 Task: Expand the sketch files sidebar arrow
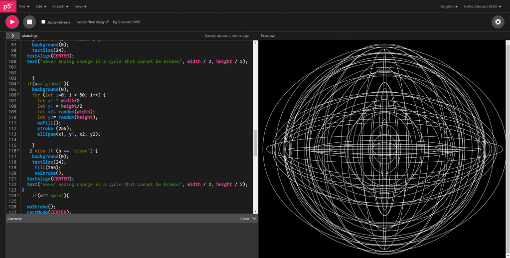pos(12,36)
